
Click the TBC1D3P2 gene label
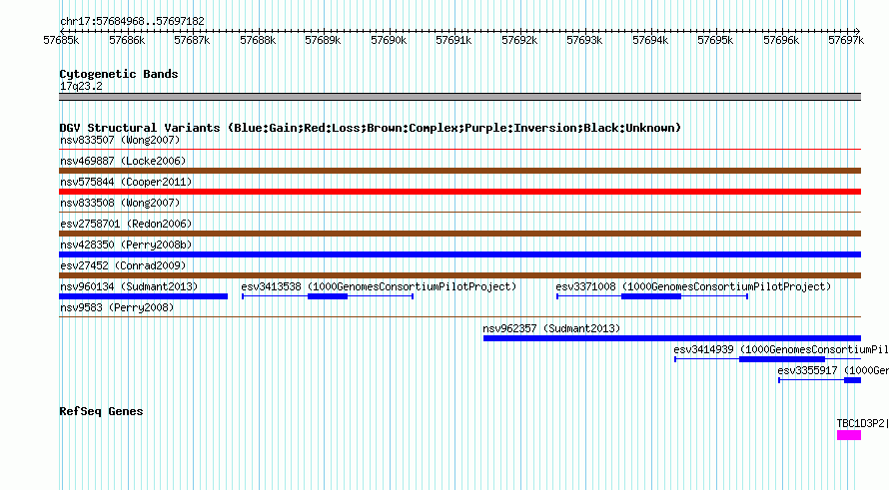coord(862,423)
